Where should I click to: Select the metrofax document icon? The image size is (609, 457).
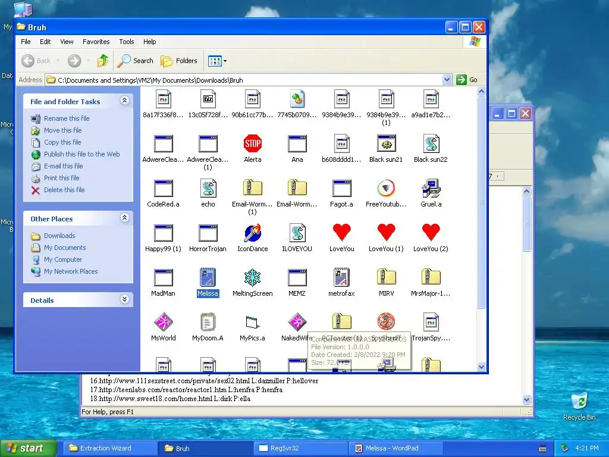coord(342,278)
